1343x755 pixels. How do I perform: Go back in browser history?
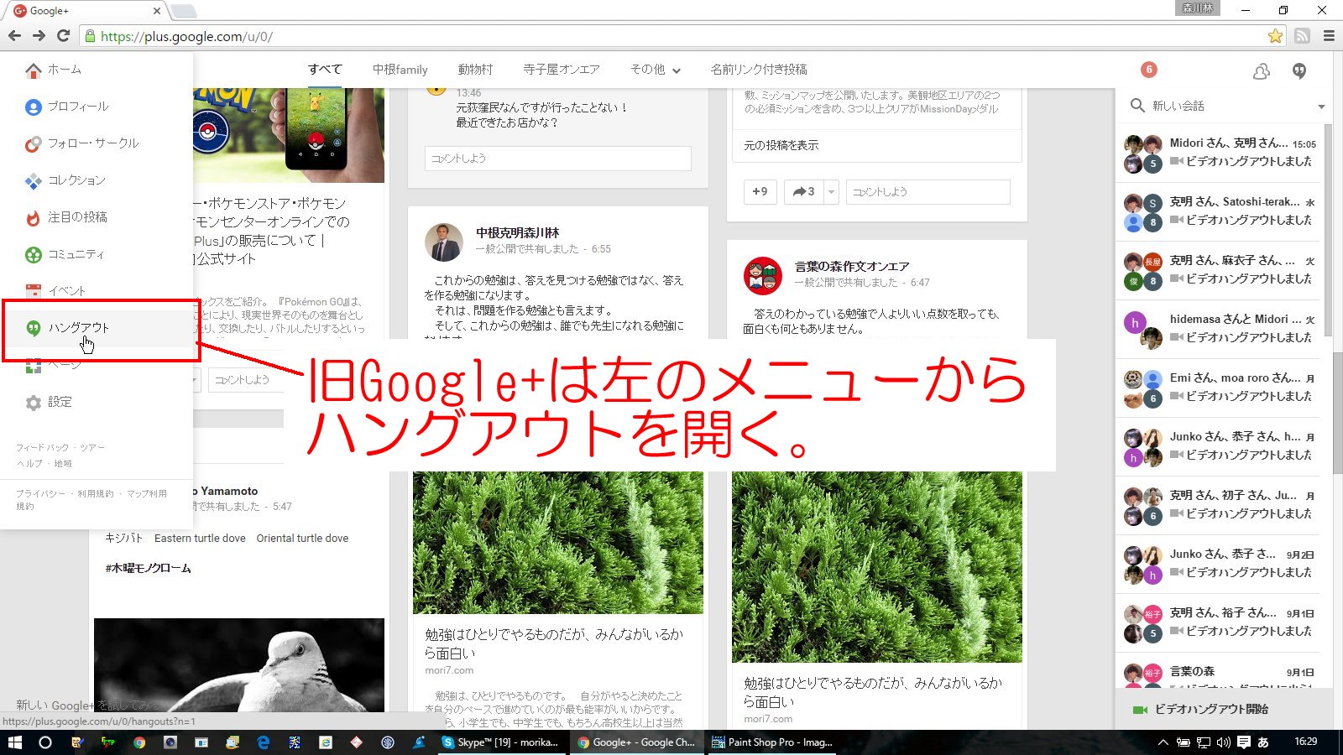14,36
